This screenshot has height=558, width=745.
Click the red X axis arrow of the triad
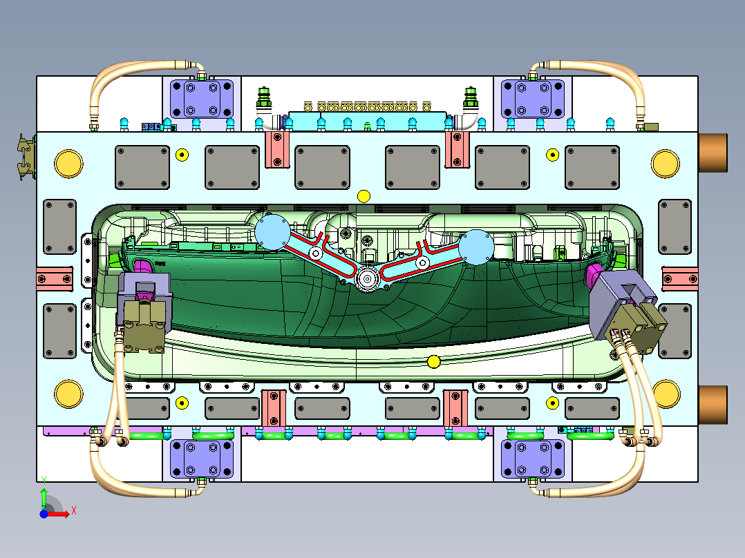coord(59,514)
